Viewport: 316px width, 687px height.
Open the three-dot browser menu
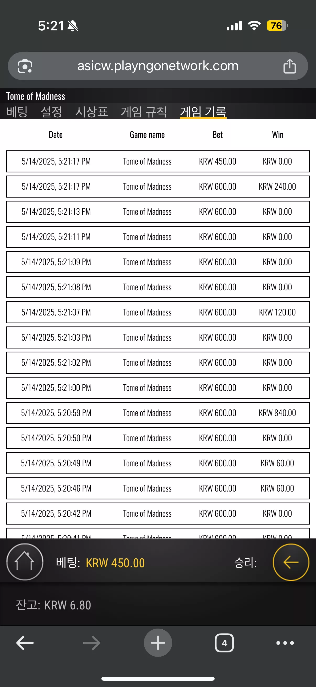[x=285, y=643]
